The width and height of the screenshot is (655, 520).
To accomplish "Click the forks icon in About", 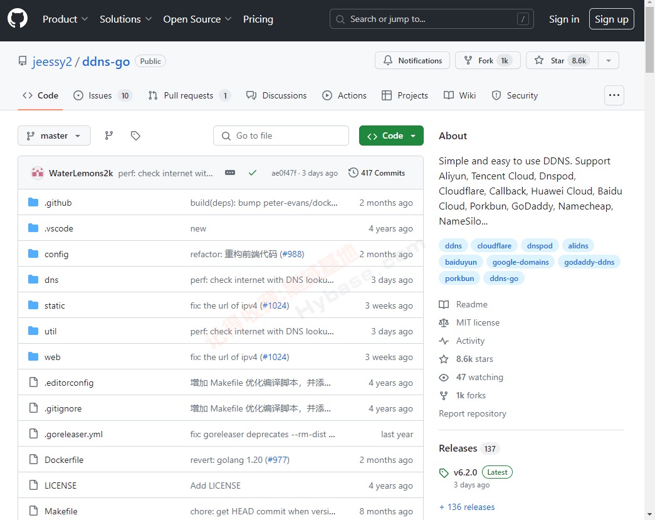I will coord(444,395).
